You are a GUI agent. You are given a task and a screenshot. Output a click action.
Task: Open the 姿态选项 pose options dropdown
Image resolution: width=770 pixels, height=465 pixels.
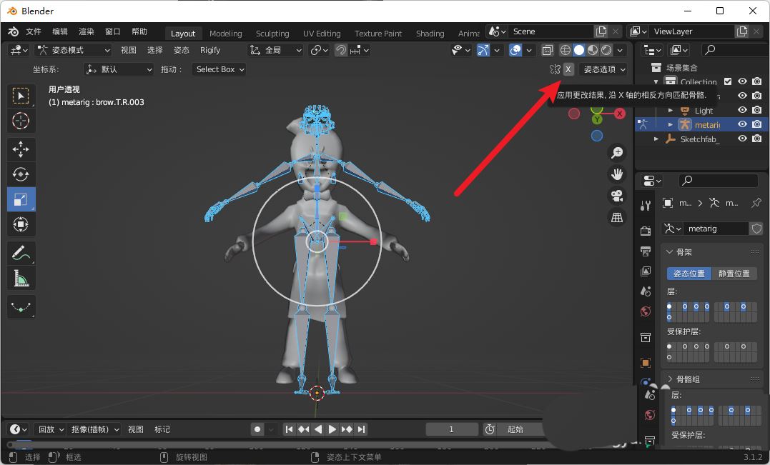[x=603, y=69]
